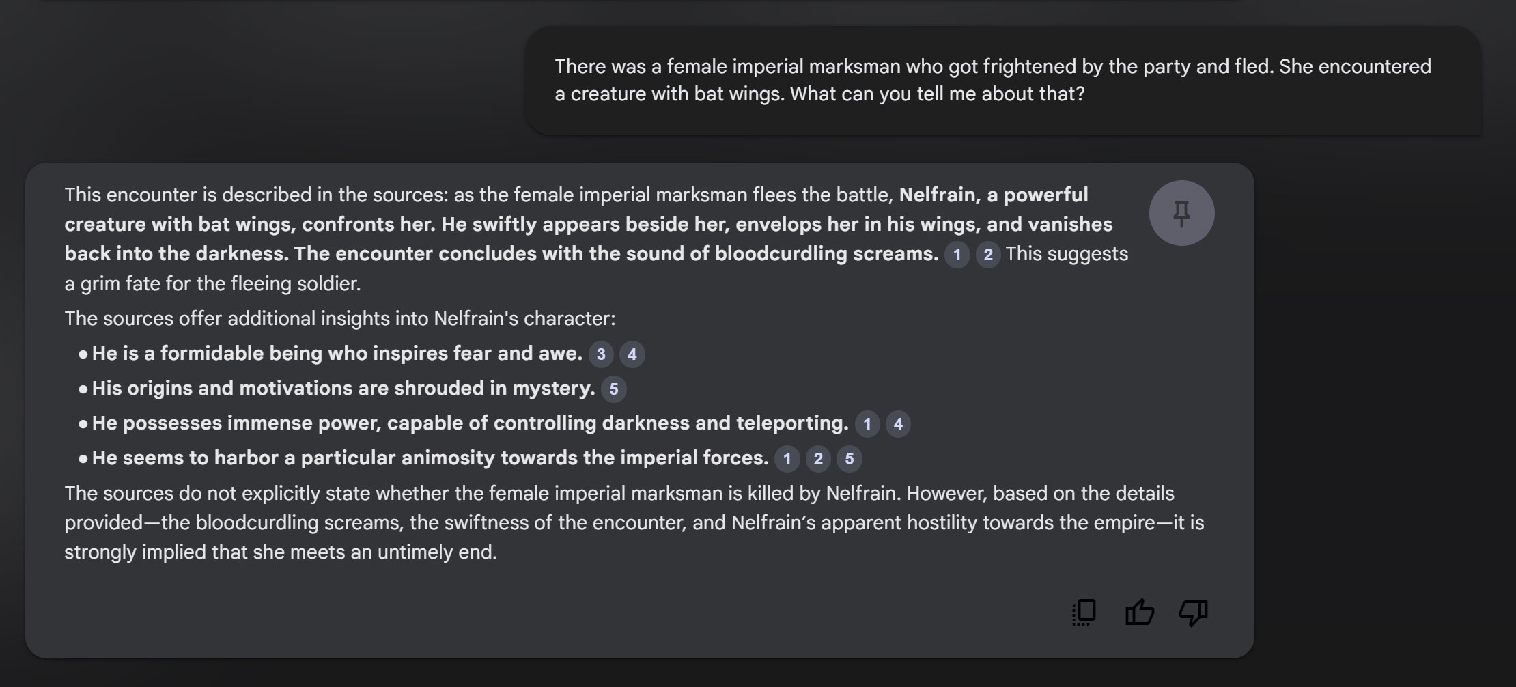
Task: Click the bullet about formidable being
Action: [x=337, y=354]
